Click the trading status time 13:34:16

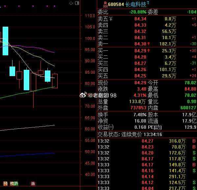point(153,134)
